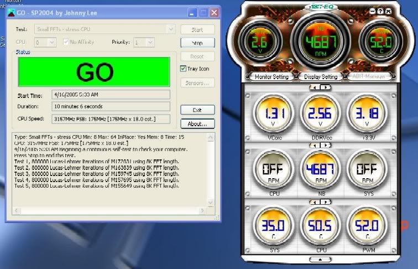
Task: Select the NB fan 4687 RPM gauge
Action: click(321, 170)
